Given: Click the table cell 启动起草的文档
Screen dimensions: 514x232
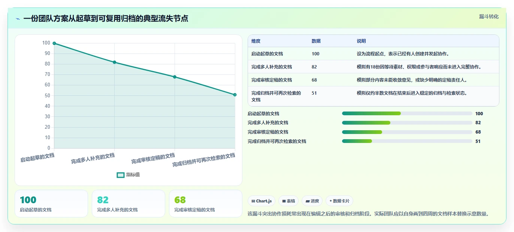Looking at the screenshot, I should 267,54.
